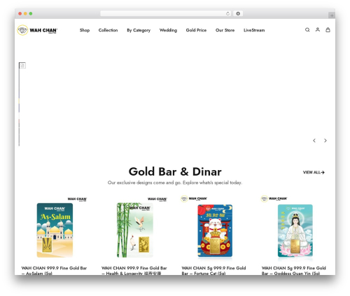Open the As-Salam gold bar product image
Viewport: 350px width, 296px height.
[55, 230]
